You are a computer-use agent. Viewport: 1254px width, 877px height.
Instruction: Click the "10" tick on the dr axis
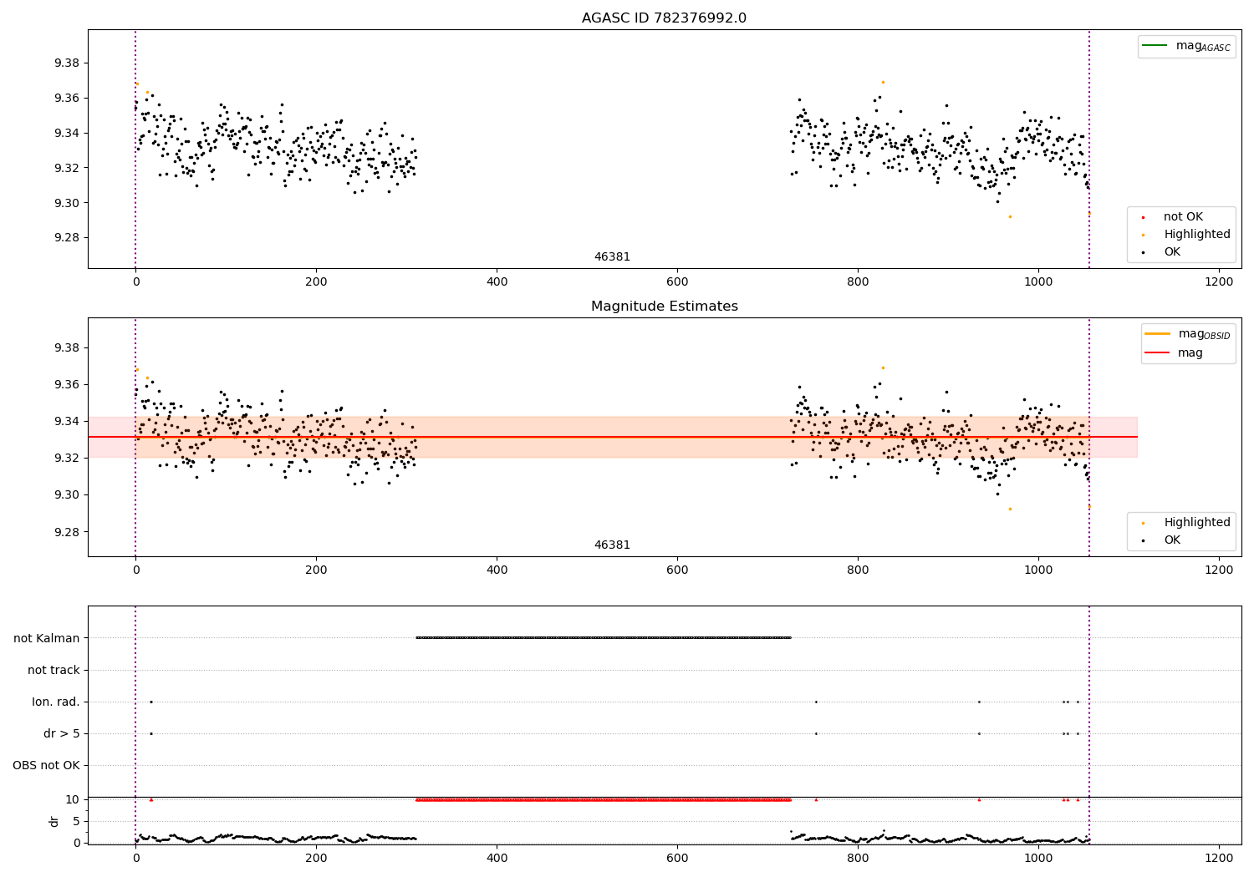point(73,799)
